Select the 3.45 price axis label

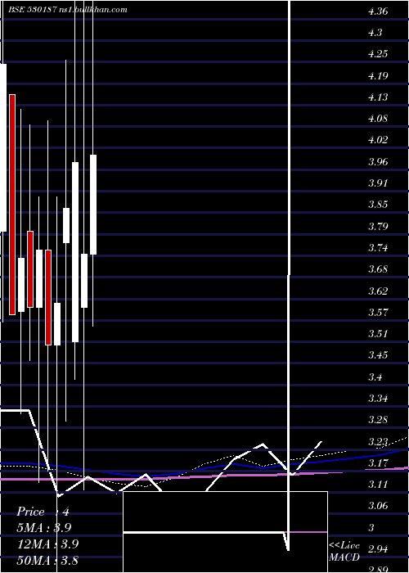click(x=378, y=354)
